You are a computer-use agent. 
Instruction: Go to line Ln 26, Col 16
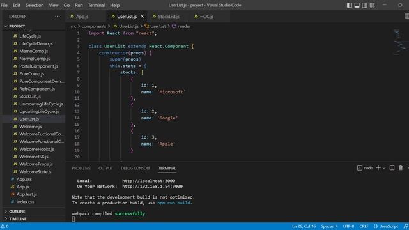pos(304,226)
